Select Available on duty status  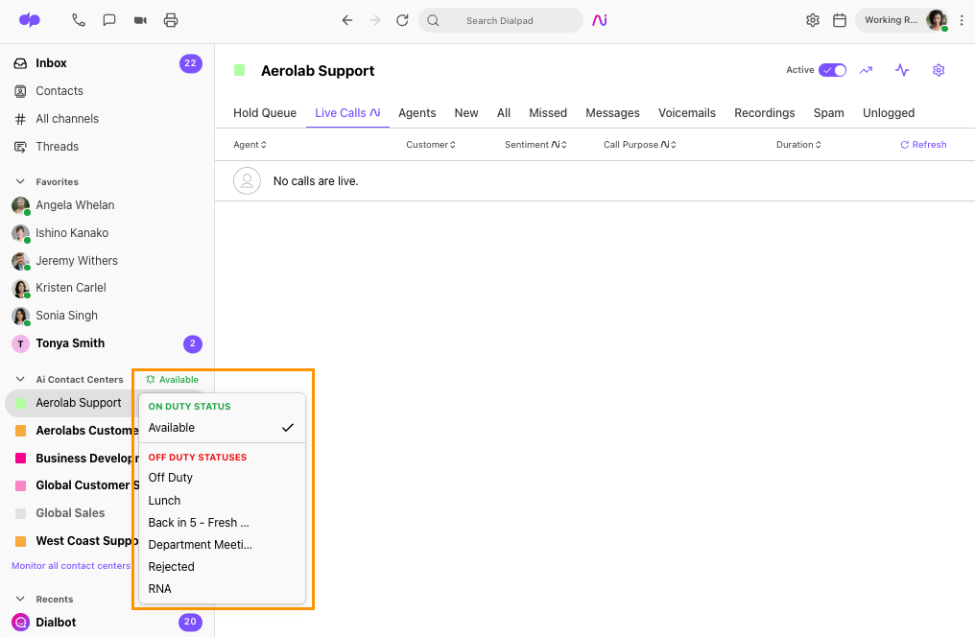tap(222, 428)
